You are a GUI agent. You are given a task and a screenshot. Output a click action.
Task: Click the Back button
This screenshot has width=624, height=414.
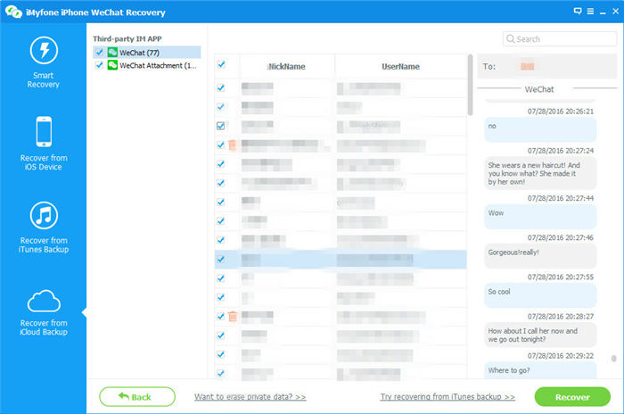coord(137,396)
